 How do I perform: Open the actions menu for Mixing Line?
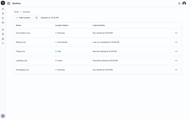(x=176, y=42)
